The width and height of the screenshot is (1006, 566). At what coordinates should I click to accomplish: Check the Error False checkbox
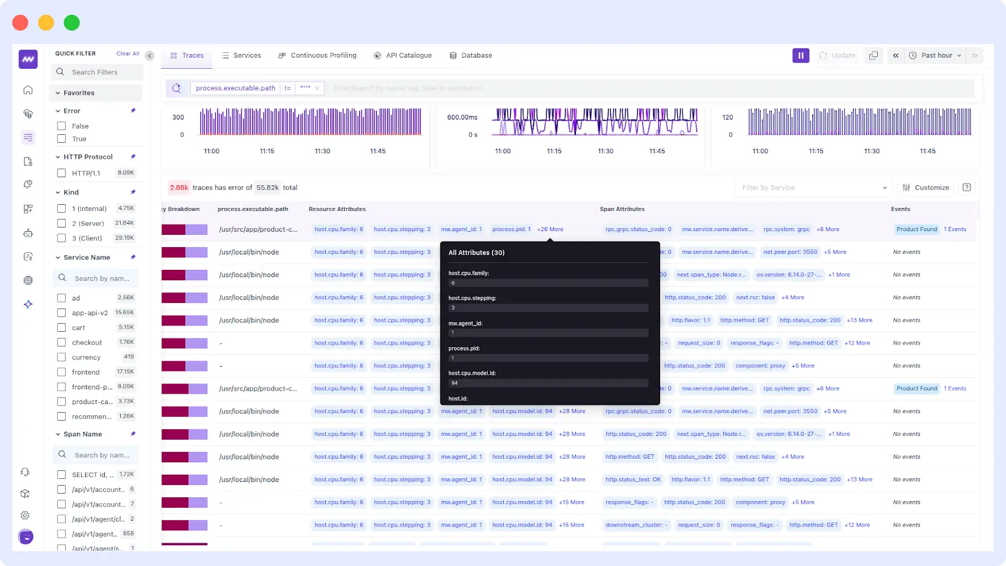point(61,126)
